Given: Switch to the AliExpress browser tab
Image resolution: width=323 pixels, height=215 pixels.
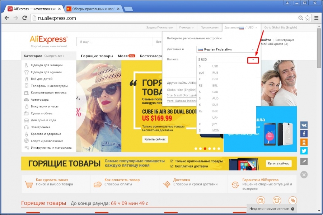Looking at the screenshot, I should click(34, 9).
